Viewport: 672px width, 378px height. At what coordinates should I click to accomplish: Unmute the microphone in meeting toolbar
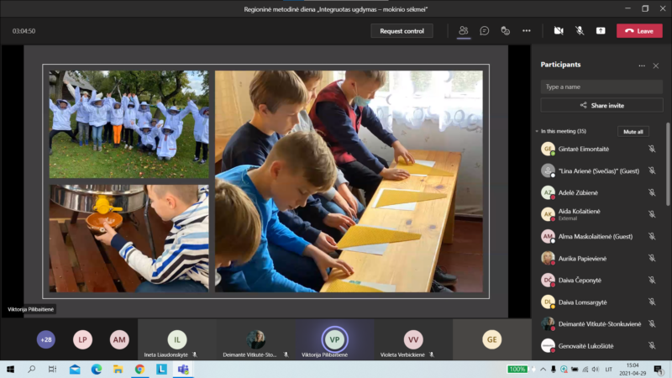point(580,30)
